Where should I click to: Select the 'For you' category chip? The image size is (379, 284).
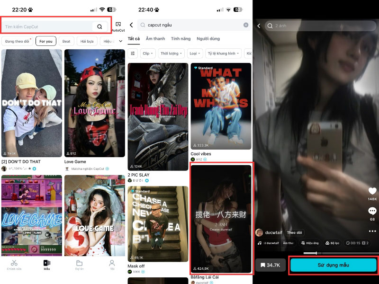tap(46, 41)
